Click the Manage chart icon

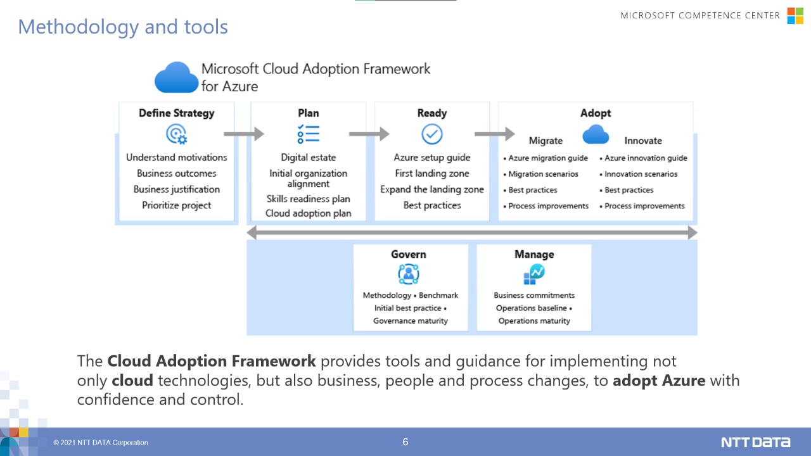(533, 274)
